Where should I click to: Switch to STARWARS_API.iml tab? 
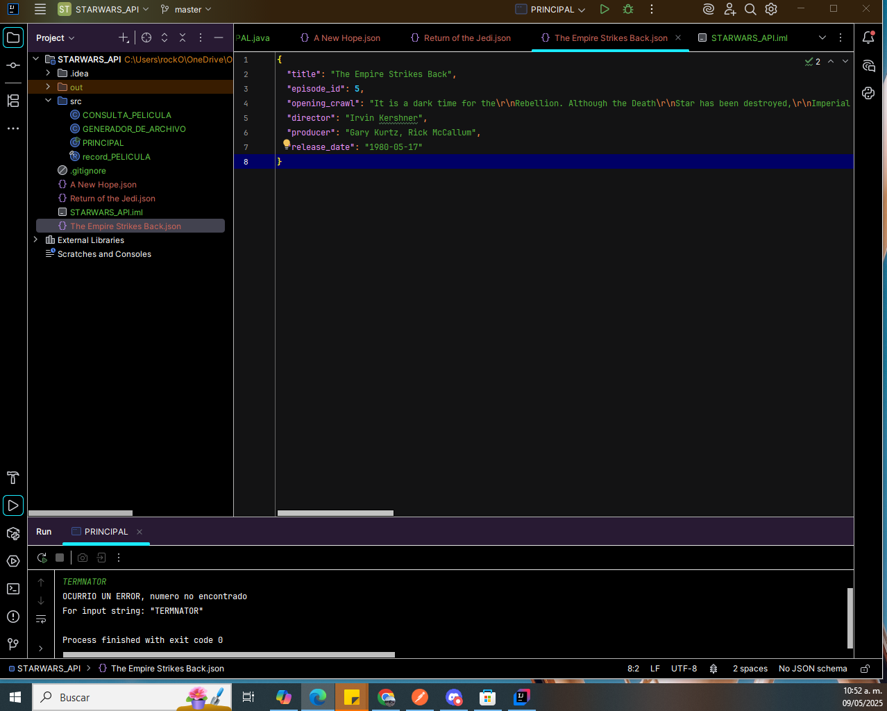coord(743,38)
